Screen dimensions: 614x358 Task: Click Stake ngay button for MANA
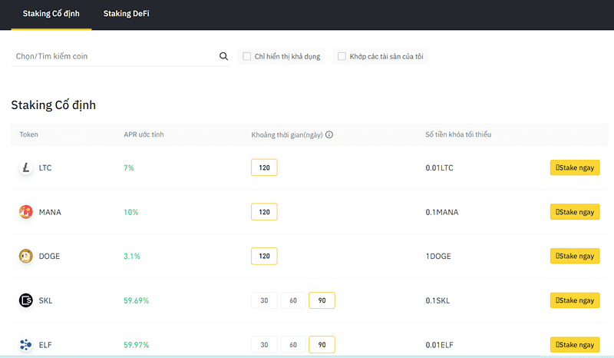click(575, 212)
